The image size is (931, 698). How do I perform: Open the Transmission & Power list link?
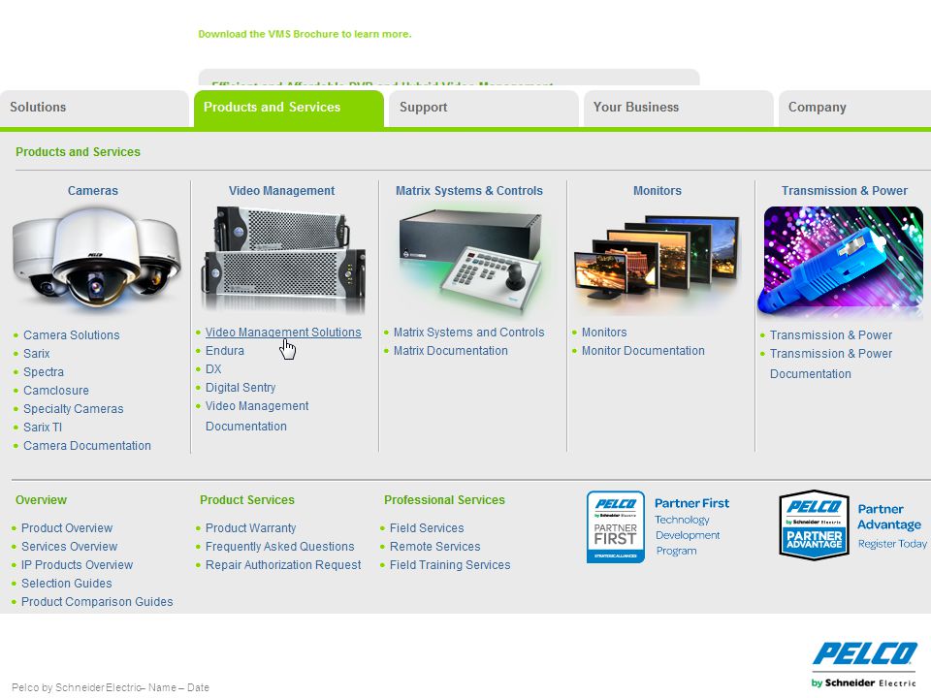click(831, 335)
